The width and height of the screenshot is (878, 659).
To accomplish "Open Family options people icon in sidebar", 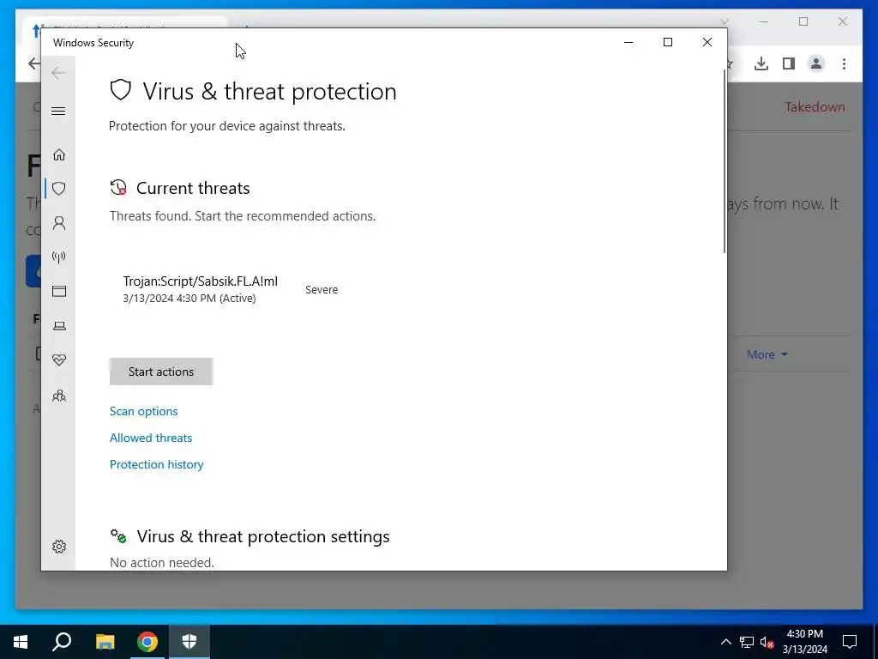I will pos(59,396).
